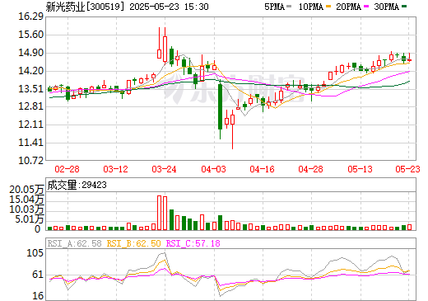Click the 14.90 price axis label
The image size is (428, 301).
pos(30,53)
